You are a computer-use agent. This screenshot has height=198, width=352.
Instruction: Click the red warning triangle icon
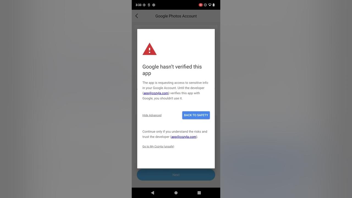[150, 49]
